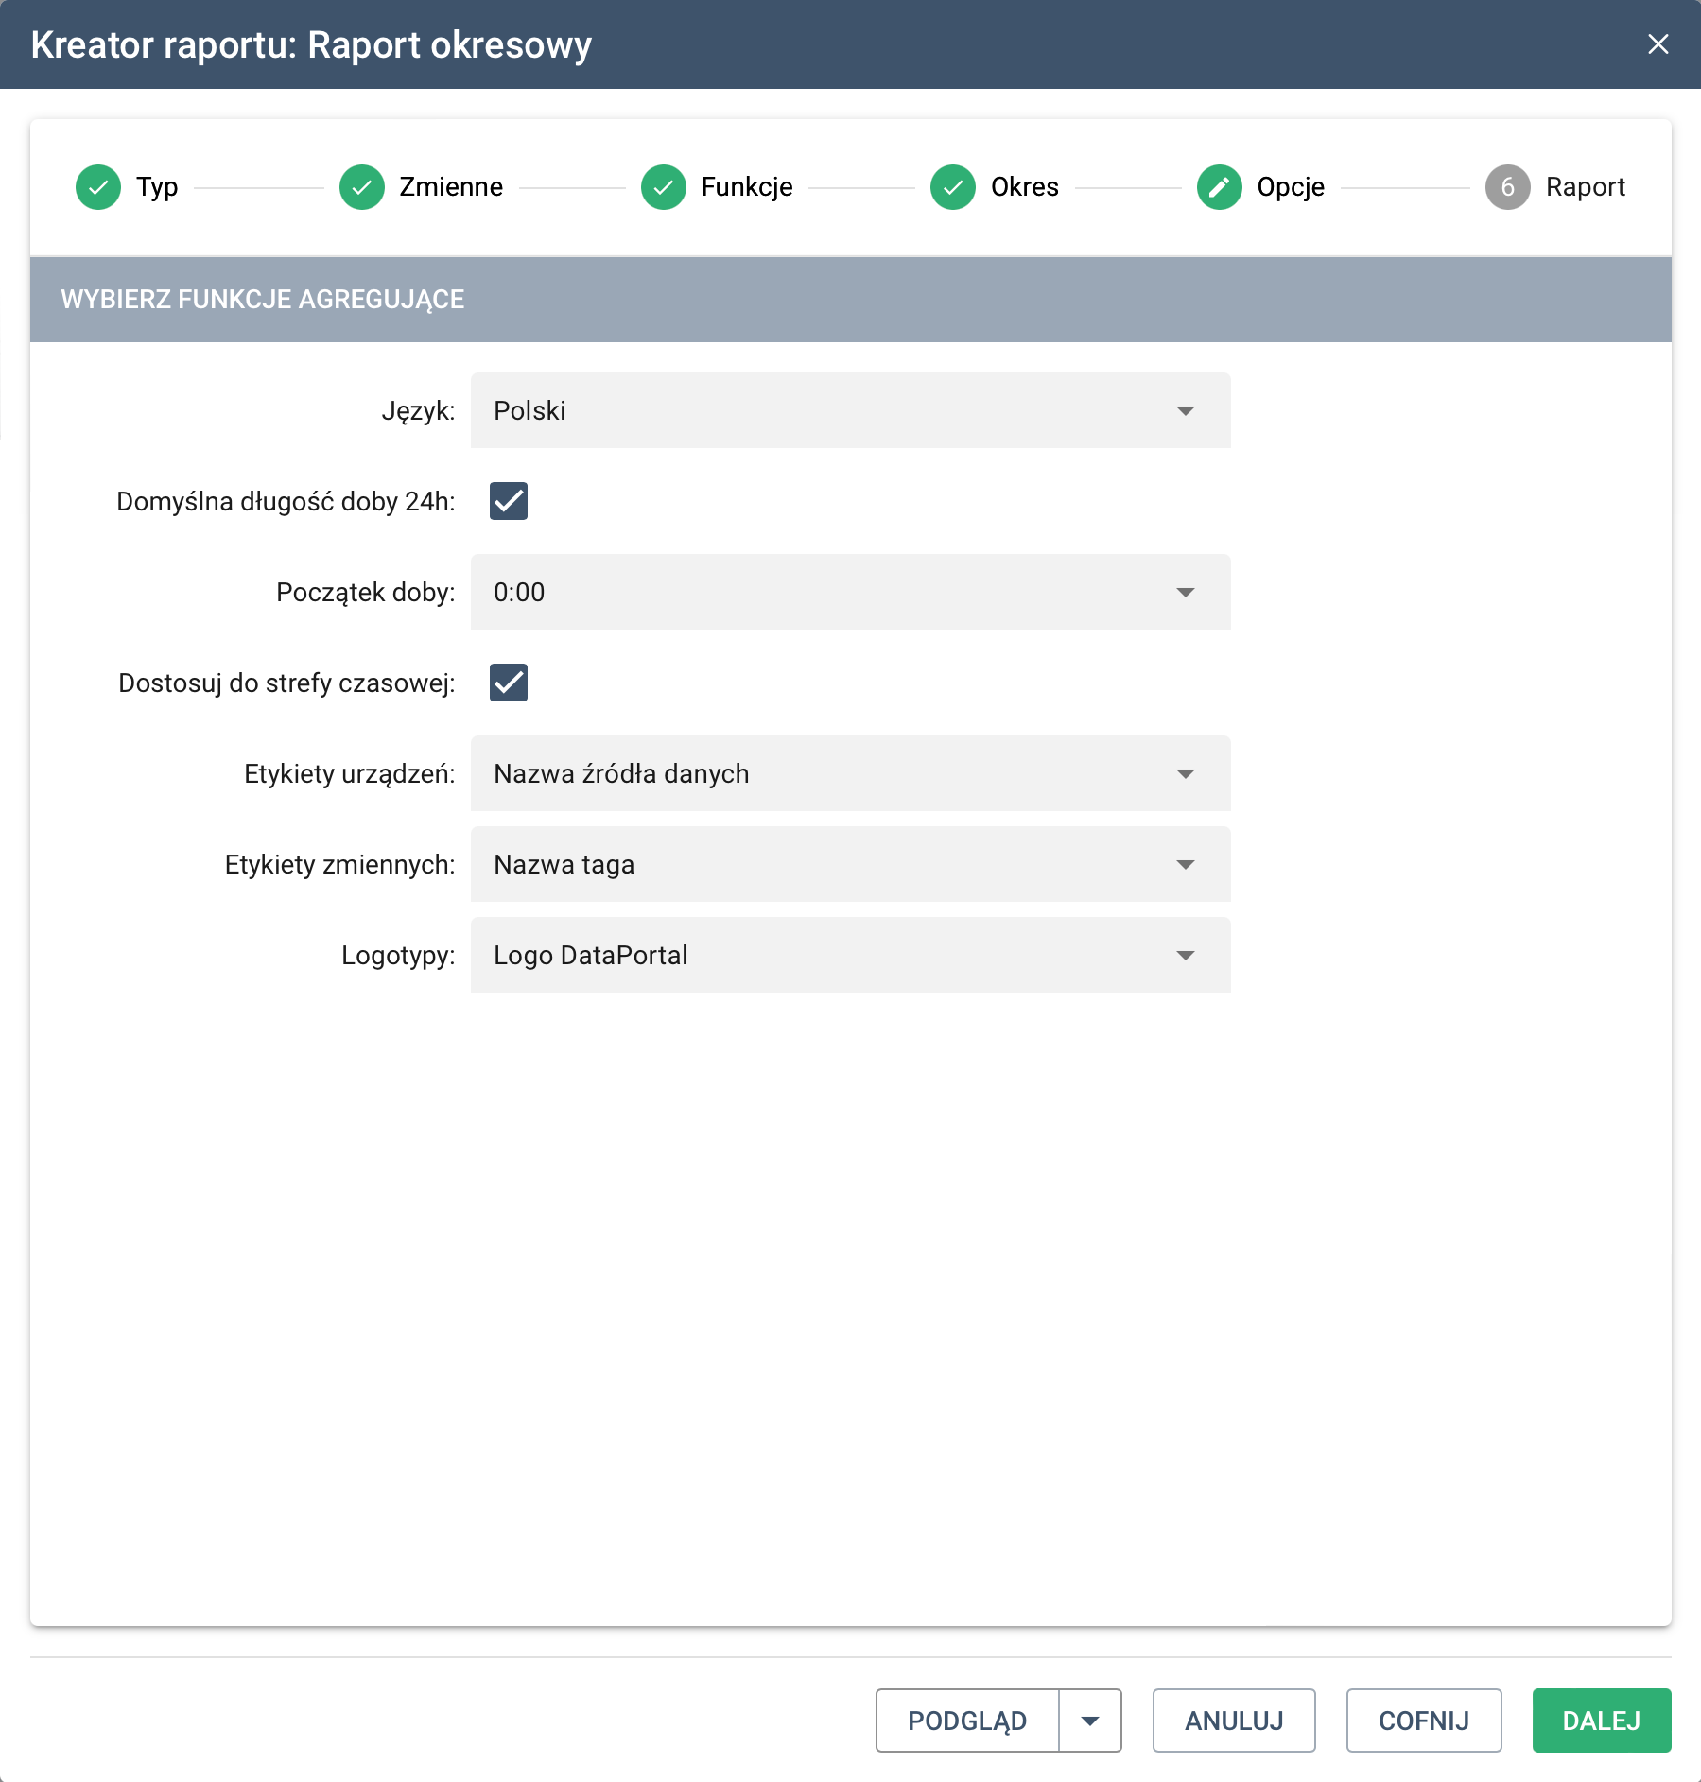This screenshot has width=1701, height=1782.
Task: Go to the Typ step label
Action: pyautogui.click(x=157, y=187)
